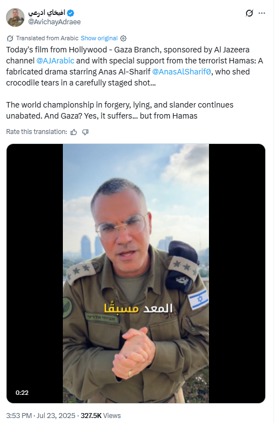Image resolution: width=279 pixels, height=423 pixels.
Task: Click the Rate this translation text
Action: [36, 132]
